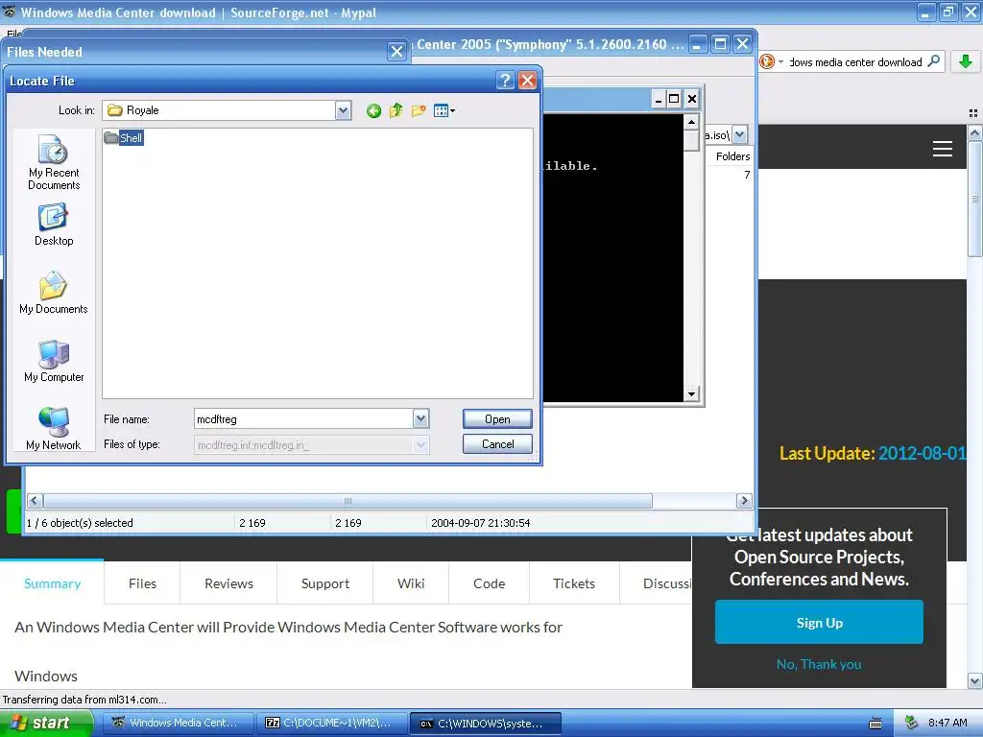Viewport: 983px width, 737px height.
Task: Click the grid icon below browser toolbar
Action: pos(973,113)
